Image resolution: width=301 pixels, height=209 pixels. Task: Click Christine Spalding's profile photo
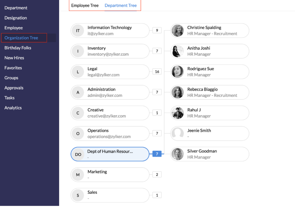178,30
